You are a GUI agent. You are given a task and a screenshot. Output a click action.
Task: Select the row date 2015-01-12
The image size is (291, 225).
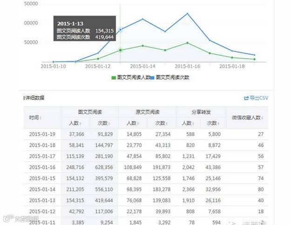(42, 211)
